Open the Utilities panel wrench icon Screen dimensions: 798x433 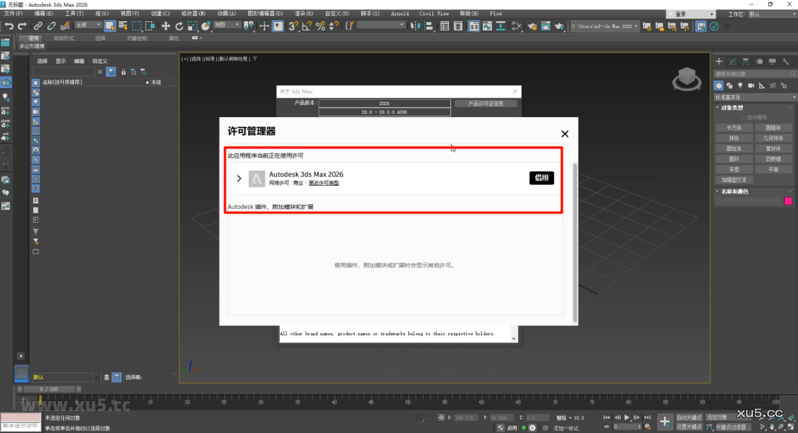coord(785,61)
